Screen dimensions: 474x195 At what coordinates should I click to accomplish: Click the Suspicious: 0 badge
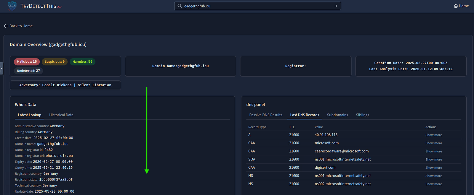55,62
